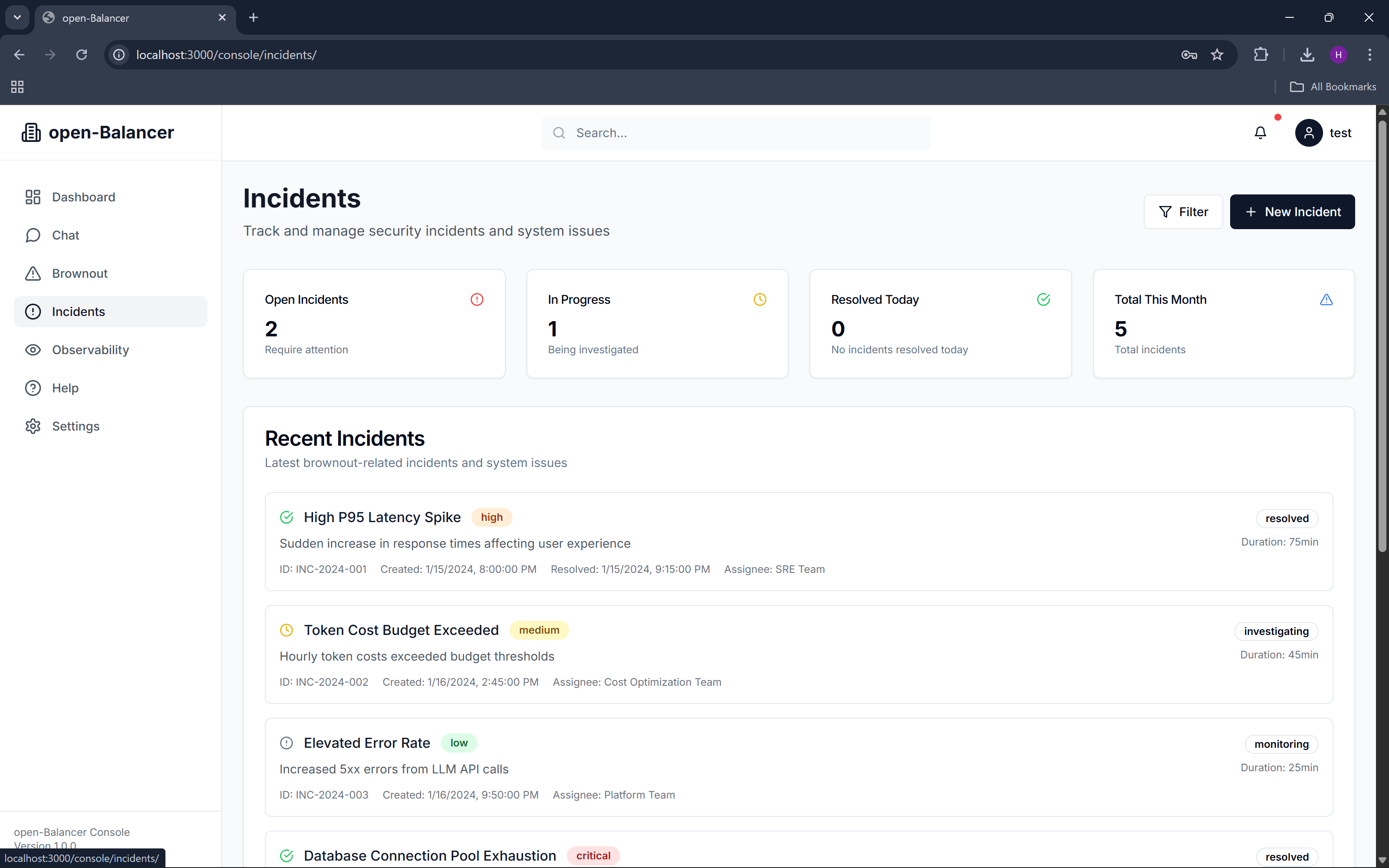Open the High P95 Latency Spike incident
This screenshot has height=868, width=1389.
382,517
